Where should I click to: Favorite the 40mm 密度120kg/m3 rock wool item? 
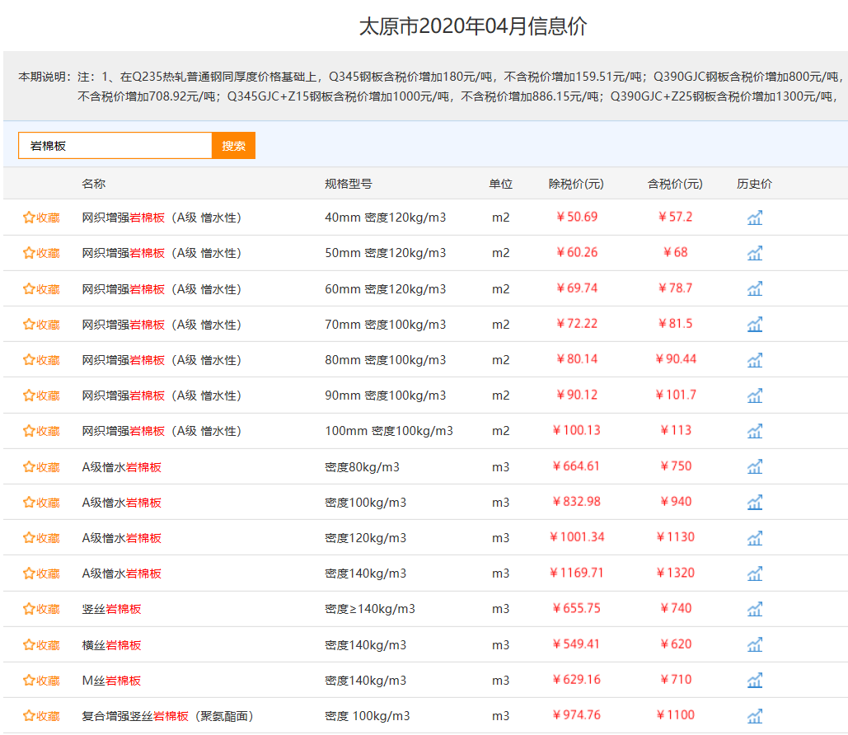point(41,218)
